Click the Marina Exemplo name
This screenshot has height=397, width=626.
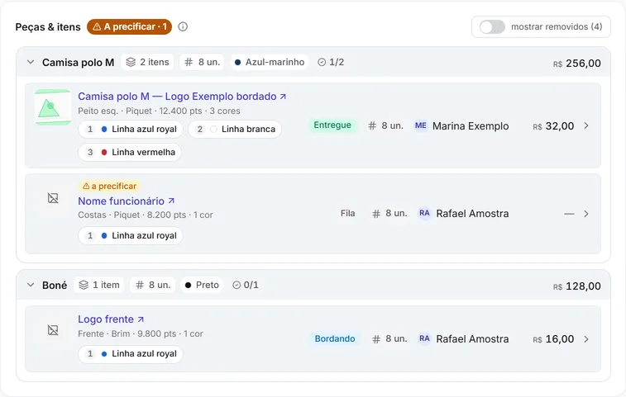point(471,126)
